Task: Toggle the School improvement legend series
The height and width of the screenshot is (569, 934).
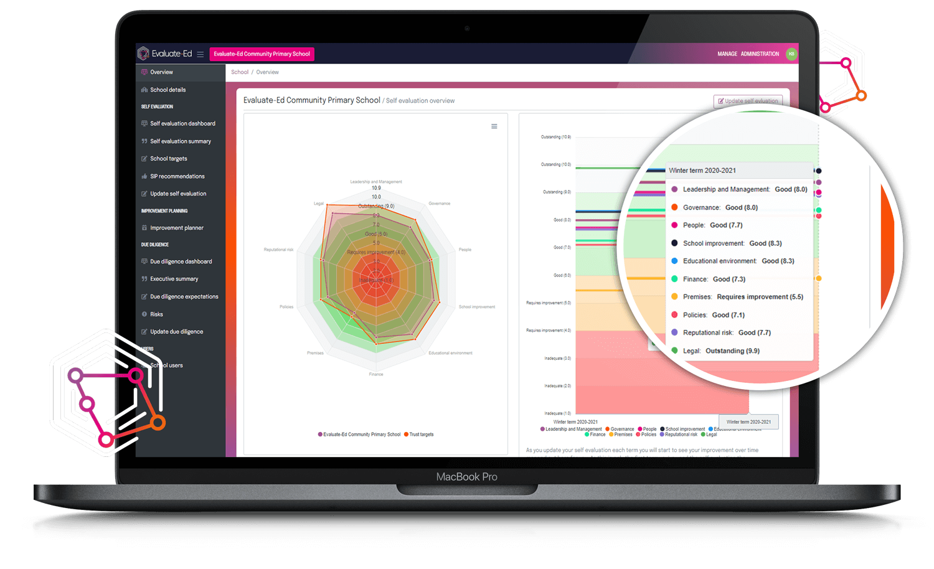Action: [x=682, y=429]
